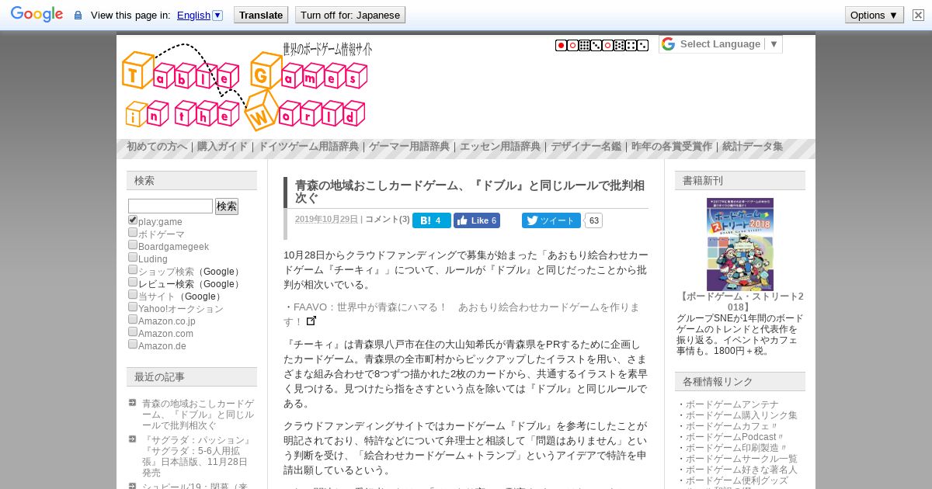Open ゲーマー用語辞典 menu item

(409, 147)
